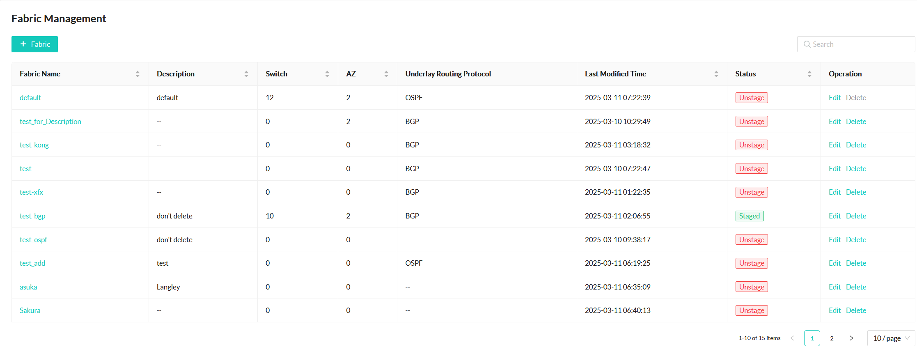Viewport: 917px width, 347px height.
Task: Sort by AZ column arrows
Action: [386, 74]
